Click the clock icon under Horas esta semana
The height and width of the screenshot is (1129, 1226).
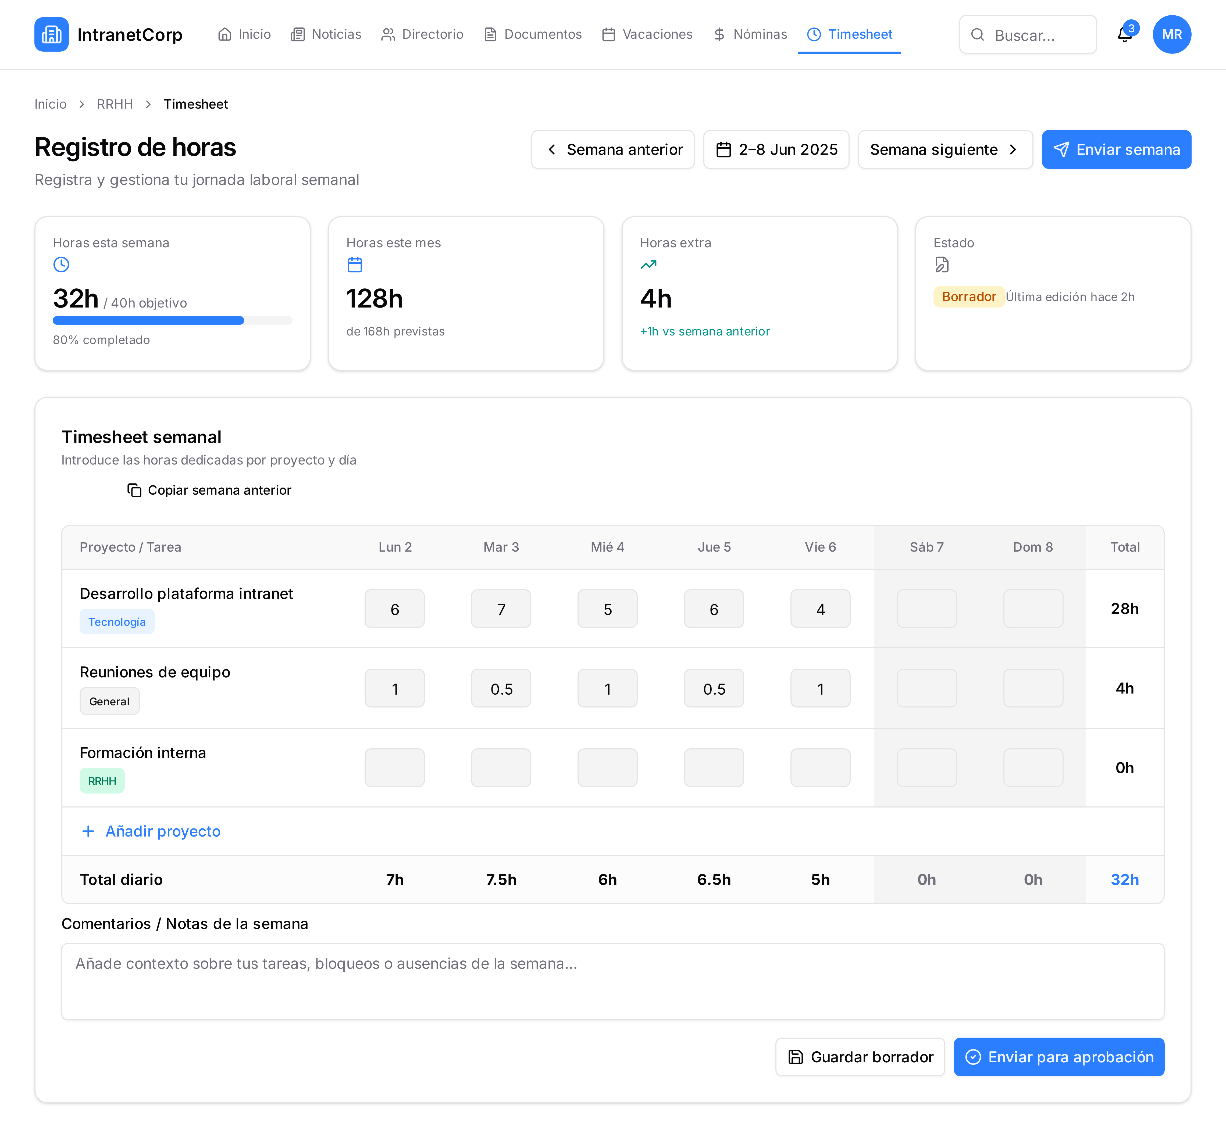coord(61,265)
